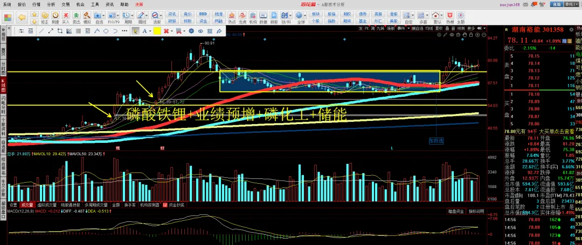Viewport: 582px width, 245px height.
Task: Expand the 周期 period dropdown arrow
Action: [x=132, y=16]
